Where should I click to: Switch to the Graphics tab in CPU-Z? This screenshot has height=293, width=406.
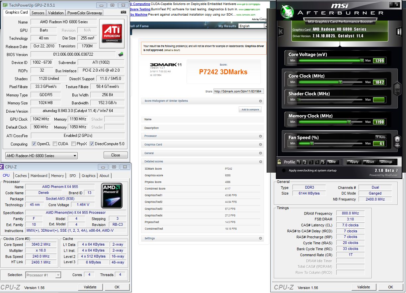pyautogui.click(x=89, y=176)
